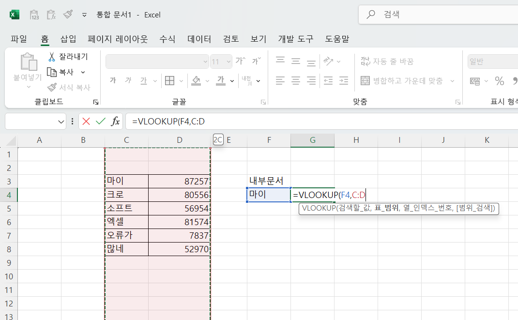518x320 pixels.
Task: Open the font name combo box
Action: tap(157, 61)
